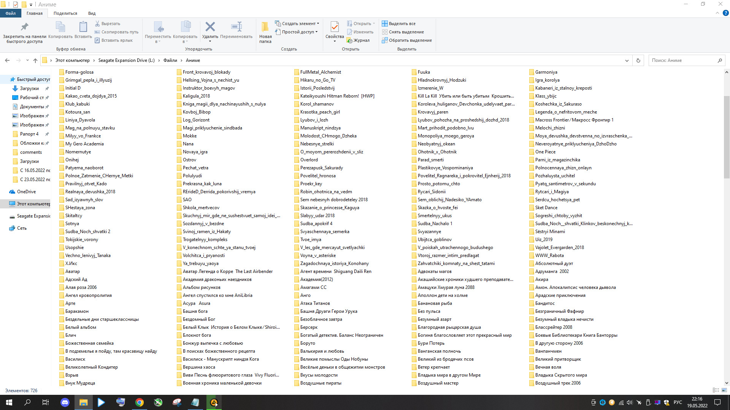The width and height of the screenshot is (730, 410).
Task: Switch to large thumbnails view in status bar
Action: pos(724,390)
